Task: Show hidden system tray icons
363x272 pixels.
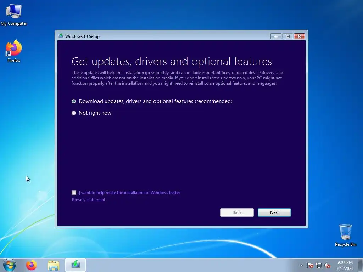Action: tap(301, 265)
